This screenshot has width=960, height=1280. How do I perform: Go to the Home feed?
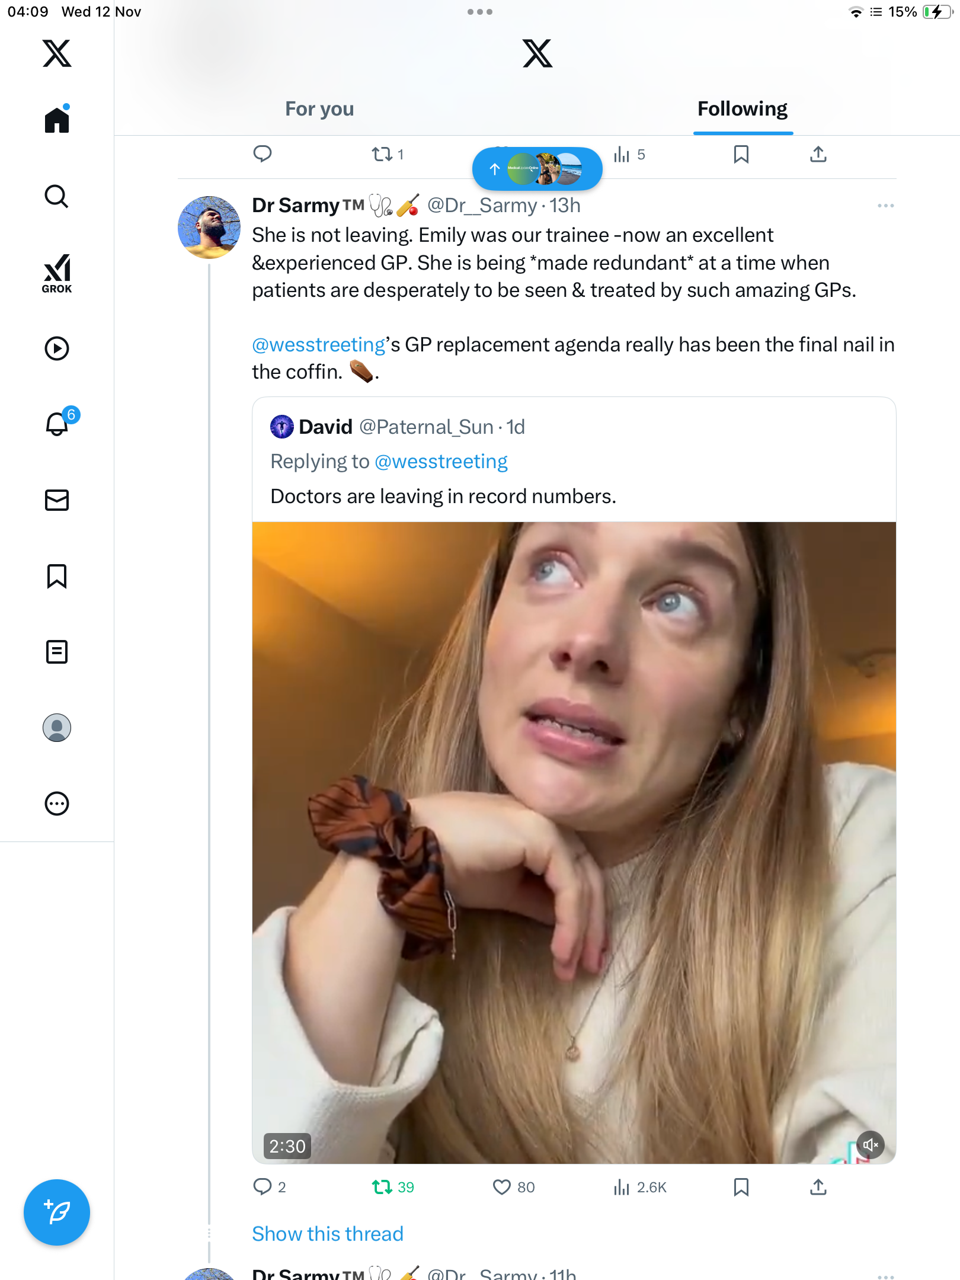pyautogui.click(x=57, y=120)
